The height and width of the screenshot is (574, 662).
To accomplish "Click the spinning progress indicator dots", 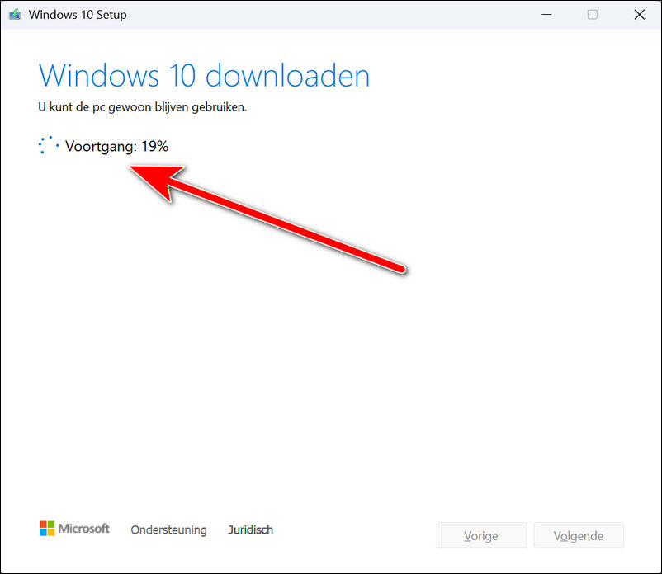I will [49, 146].
